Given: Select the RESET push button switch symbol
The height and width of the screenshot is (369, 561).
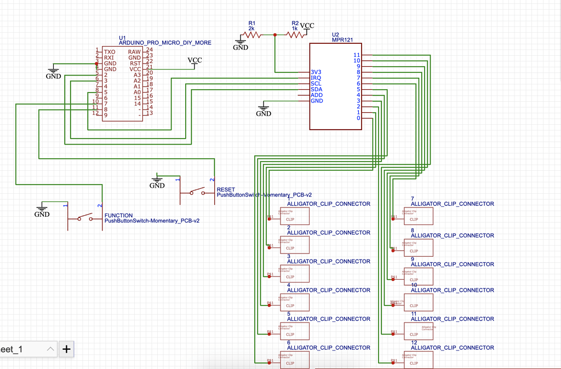Looking at the screenshot, I should tap(197, 193).
